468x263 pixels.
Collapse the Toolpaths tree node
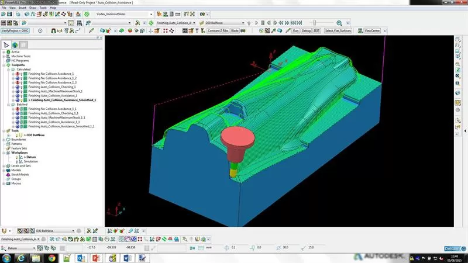[4, 65]
